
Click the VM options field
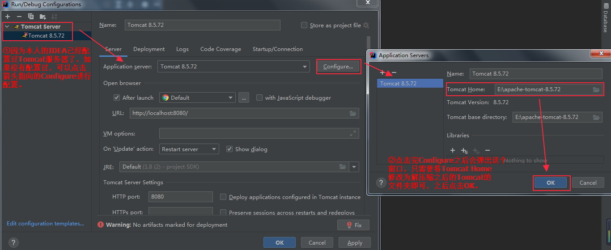pos(259,133)
